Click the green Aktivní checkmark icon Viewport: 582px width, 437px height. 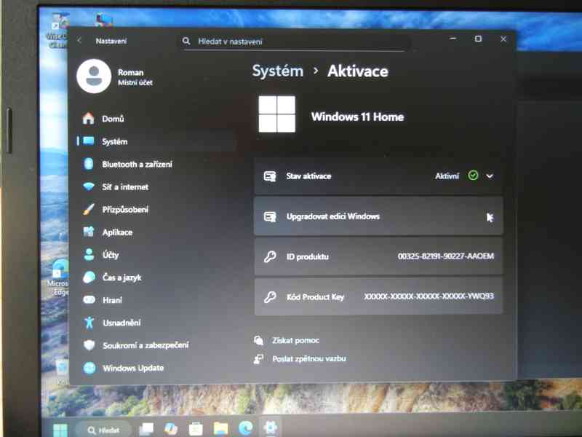tap(473, 176)
